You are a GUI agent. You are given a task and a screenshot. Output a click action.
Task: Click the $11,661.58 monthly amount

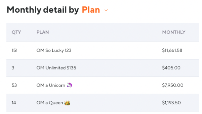(172, 50)
